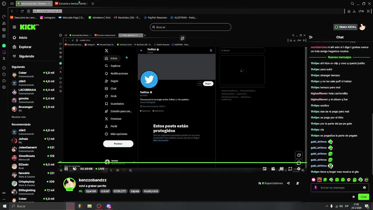
Task: Open XimeShoots recommended channel
Action: [33, 157]
